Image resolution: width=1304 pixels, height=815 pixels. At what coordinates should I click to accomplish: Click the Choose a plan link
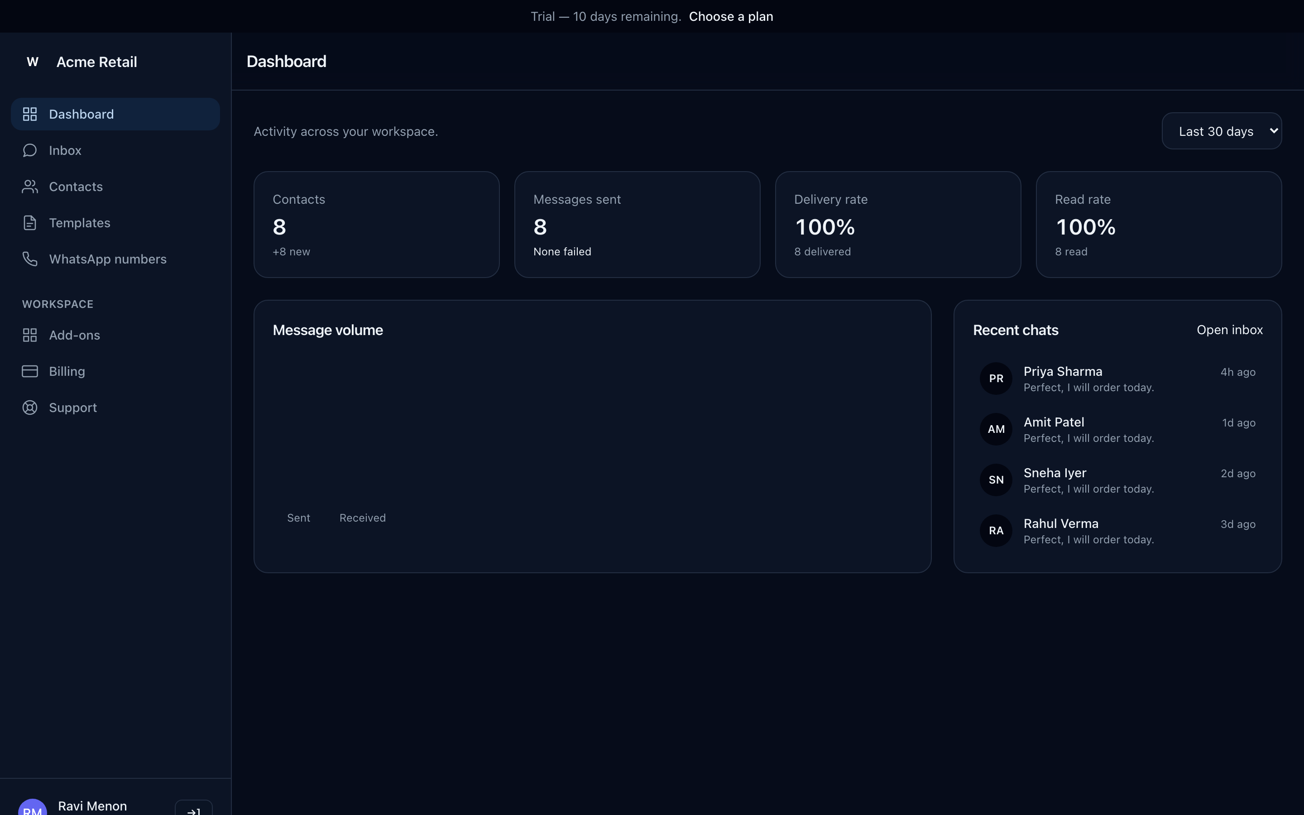pyautogui.click(x=731, y=16)
